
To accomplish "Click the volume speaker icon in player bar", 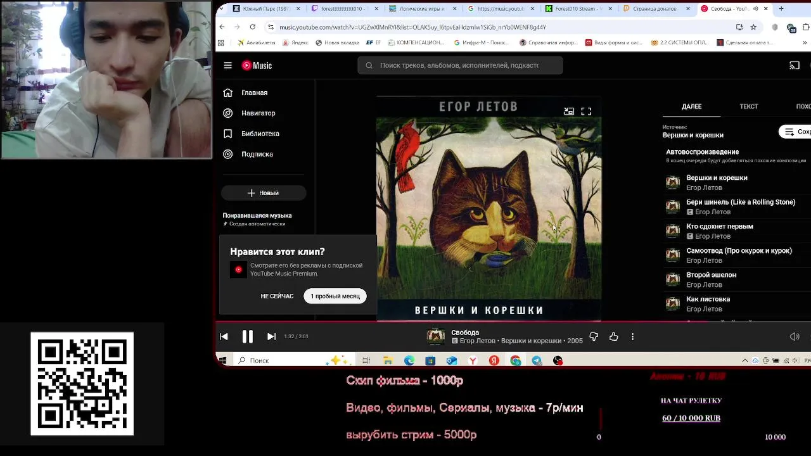I will (x=795, y=337).
